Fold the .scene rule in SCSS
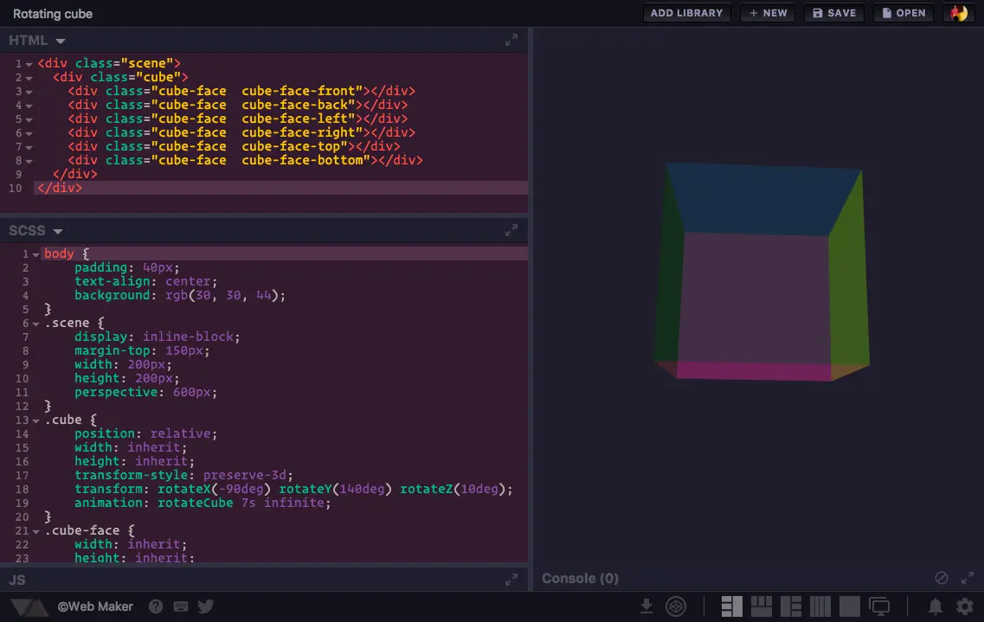Viewport: 984px width, 622px height. 35,324
